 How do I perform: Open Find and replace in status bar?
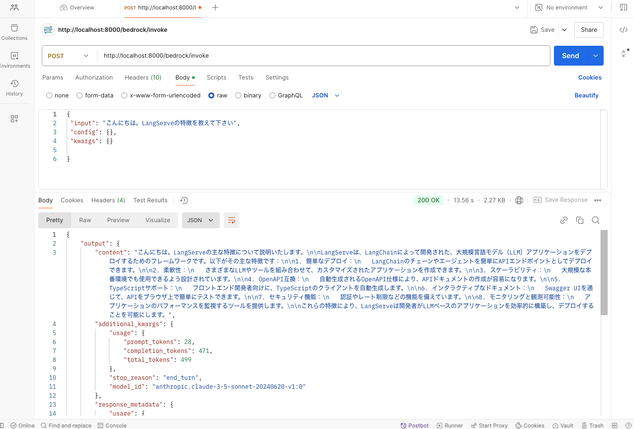click(66, 426)
